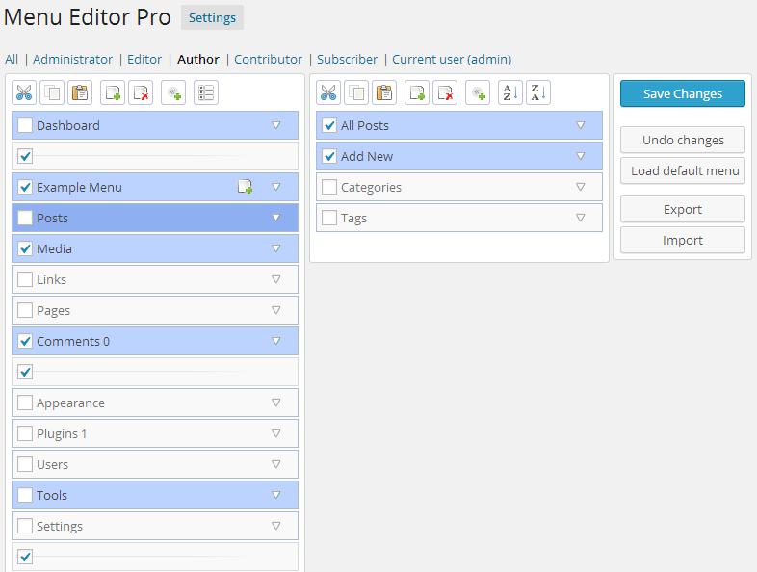
Task: Click Cut icon in main menu toolbar
Action: coord(24,92)
